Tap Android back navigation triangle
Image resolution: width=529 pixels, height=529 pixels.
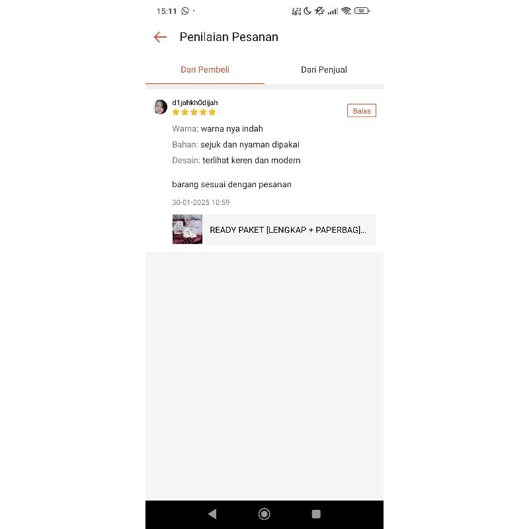212,514
